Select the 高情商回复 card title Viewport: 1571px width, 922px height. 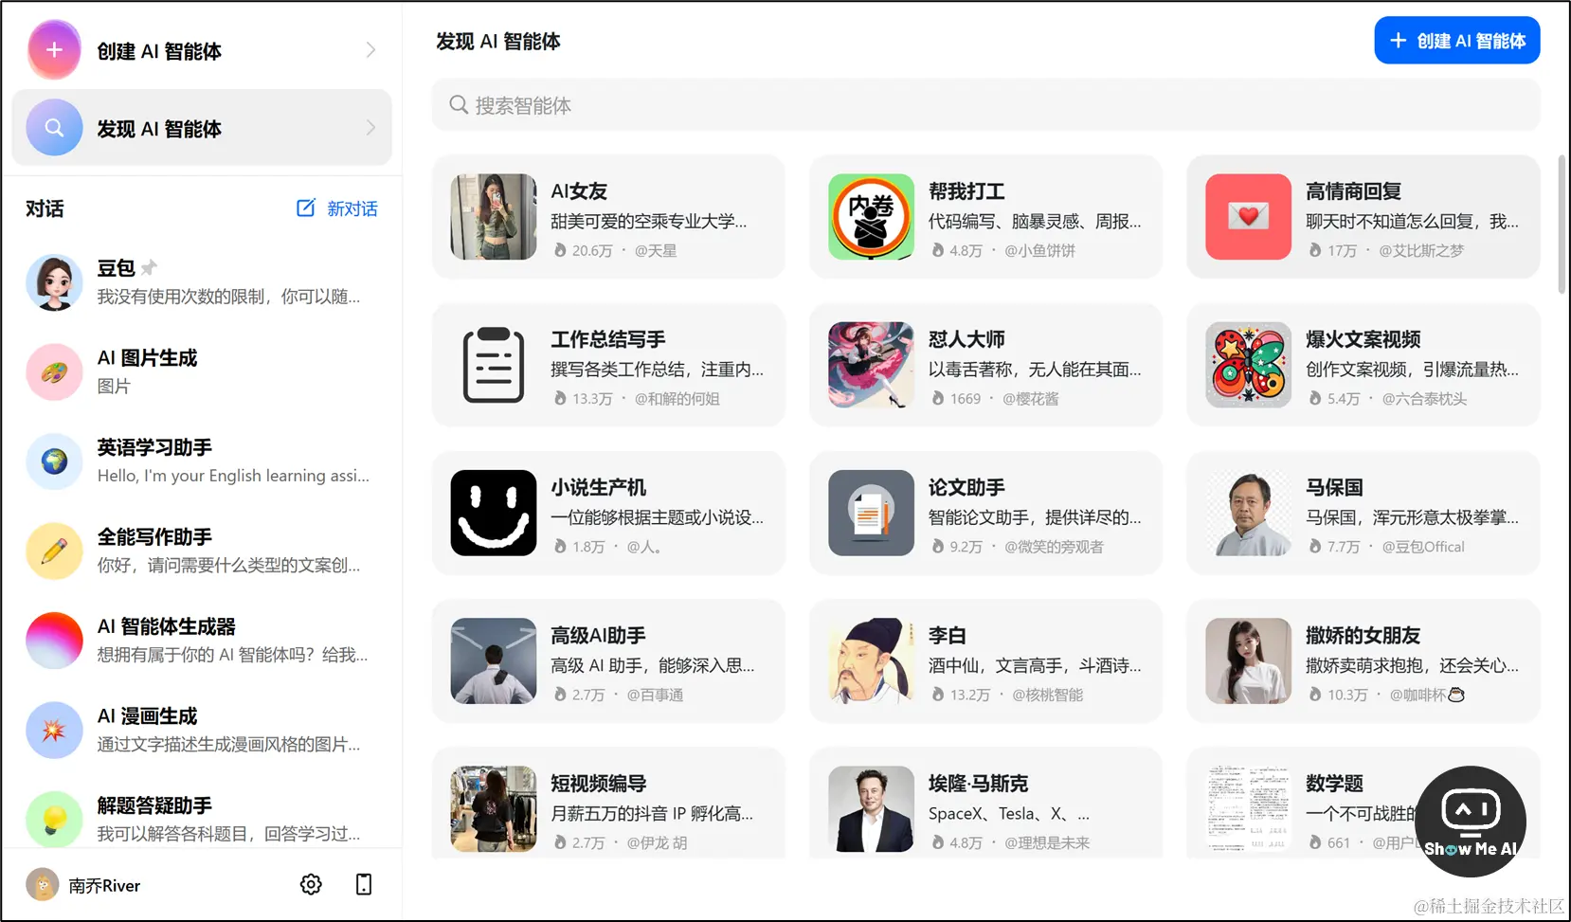point(1353,191)
